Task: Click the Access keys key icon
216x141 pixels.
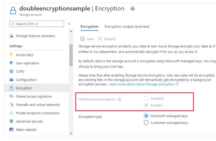Action: [x=12, y=55]
